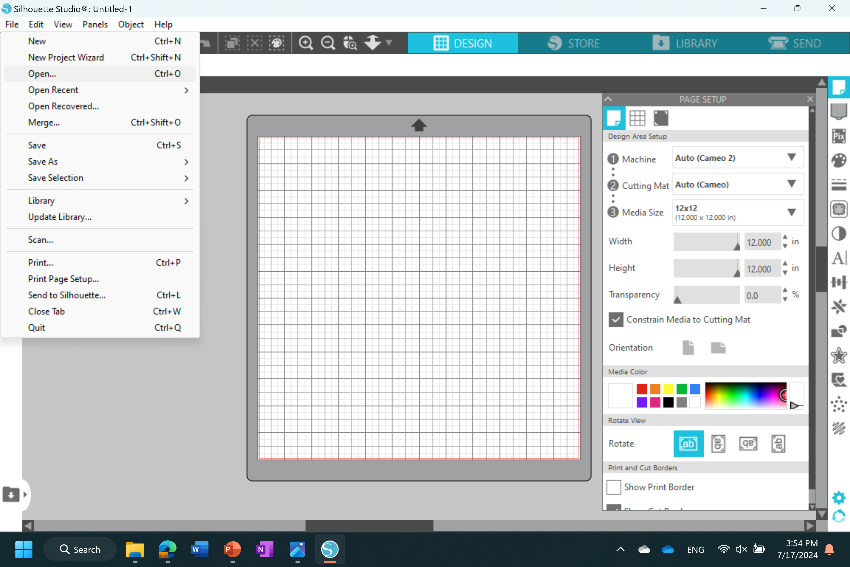
Task: Open the Panels menu
Action: pyautogui.click(x=95, y=24)
